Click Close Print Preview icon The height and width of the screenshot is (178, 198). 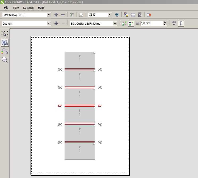pos(149,15)
